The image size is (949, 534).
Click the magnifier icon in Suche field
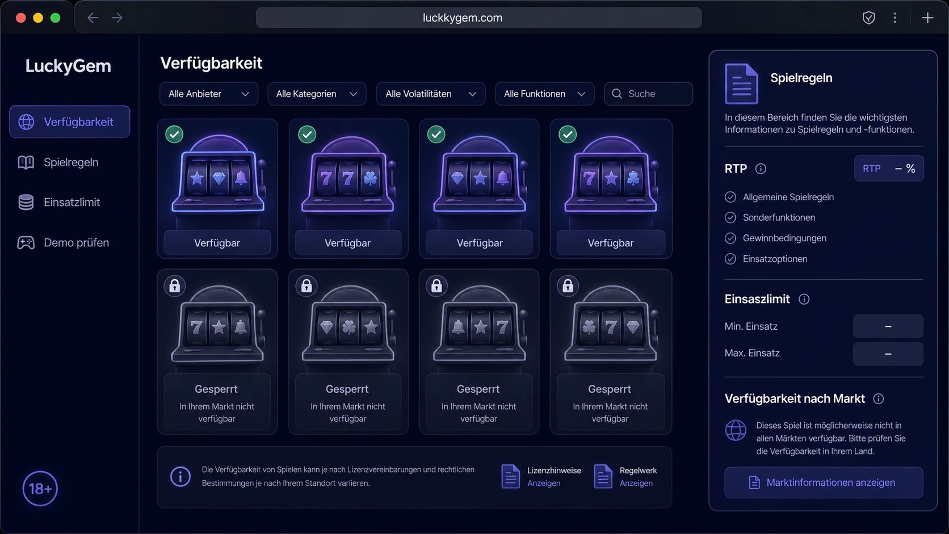617,94
